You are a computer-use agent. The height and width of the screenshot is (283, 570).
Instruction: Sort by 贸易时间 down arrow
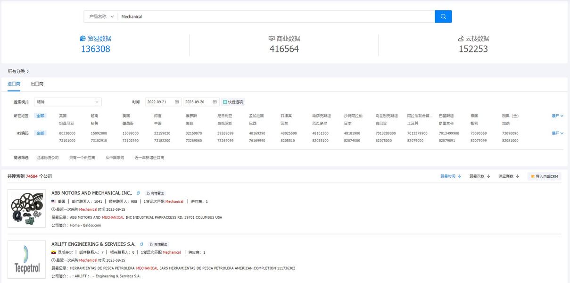[x=460, y=176]
